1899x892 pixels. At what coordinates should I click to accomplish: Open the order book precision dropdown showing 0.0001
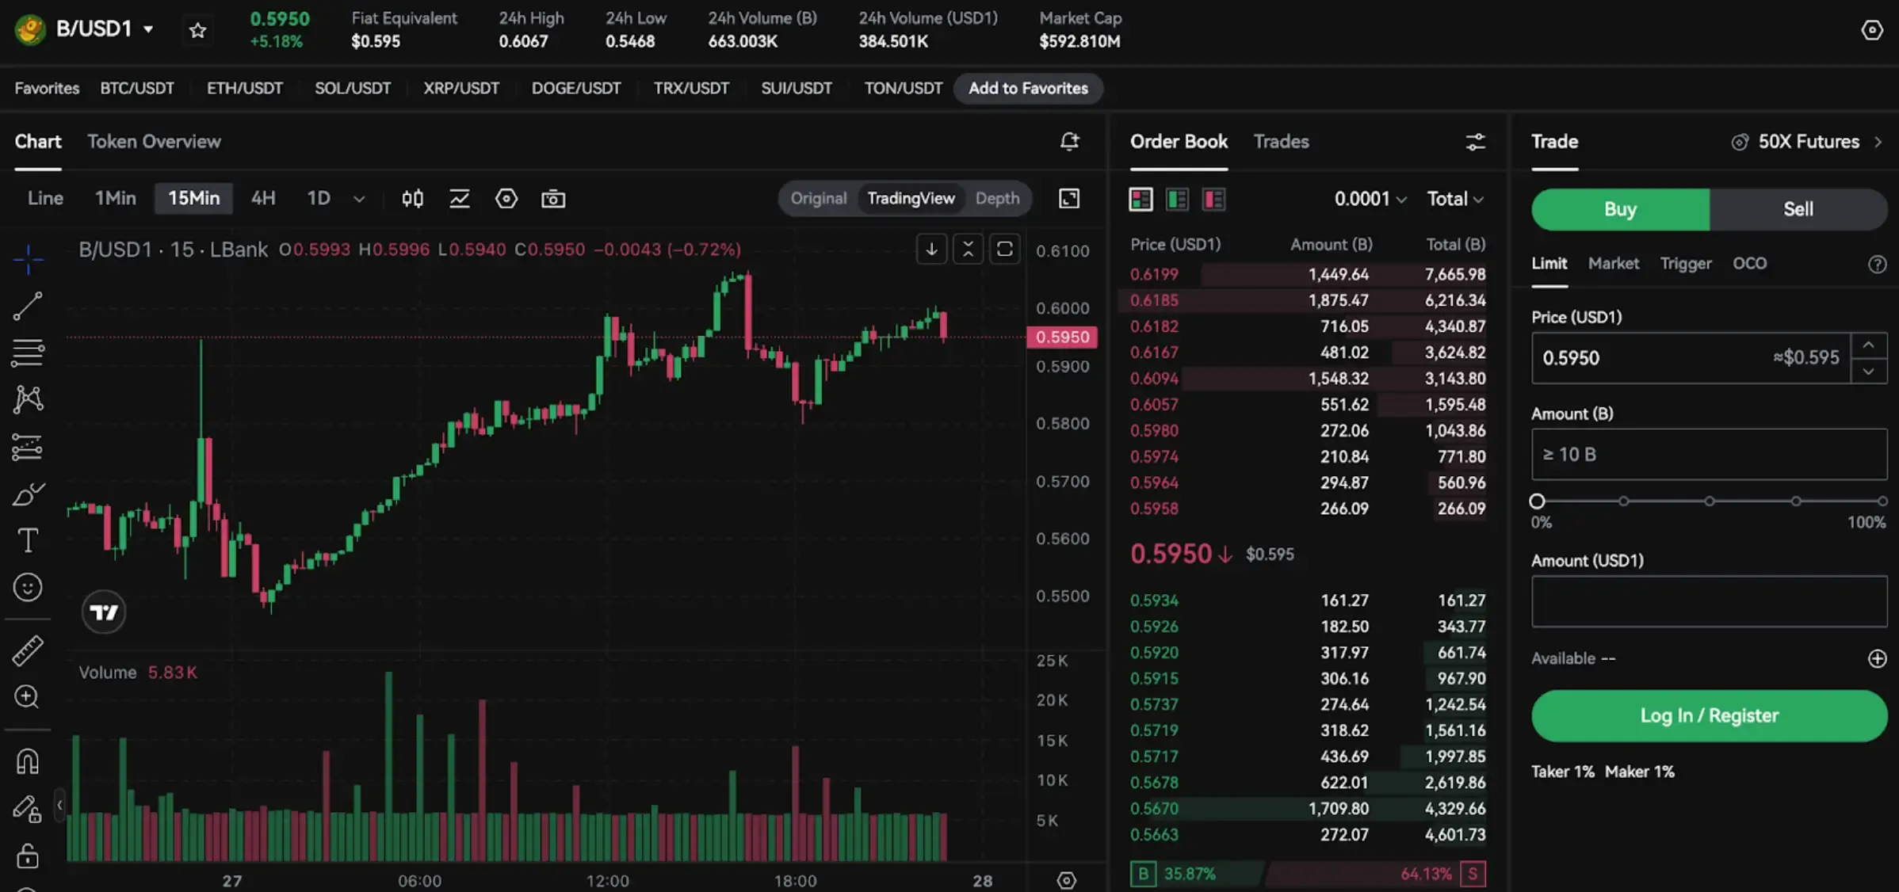point(1370,199)
